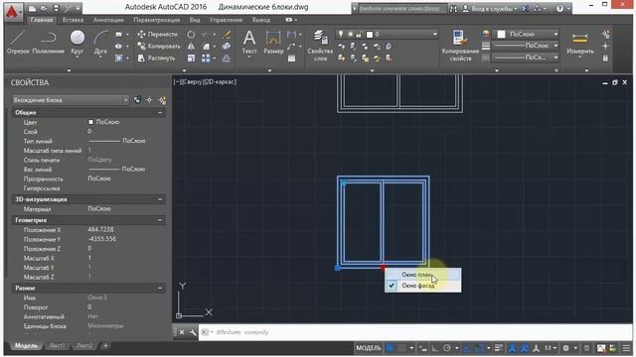
Task: Click Вход в службы sign-in button
Action: pyautogui.click(x=490, y=8)
